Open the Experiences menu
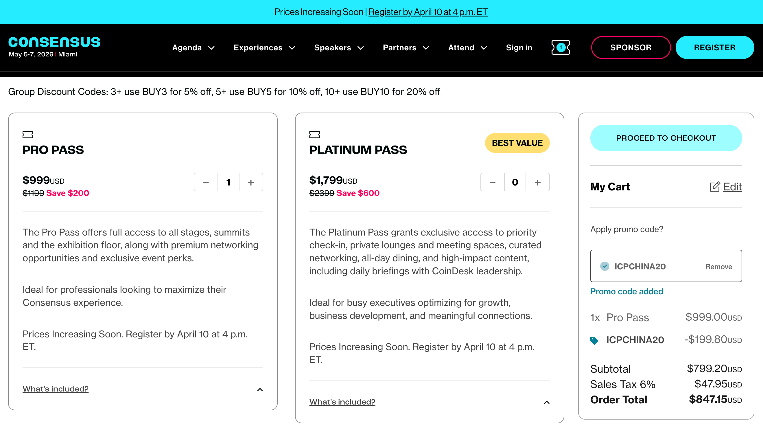763x430 pixels. (x=264, y=48)
